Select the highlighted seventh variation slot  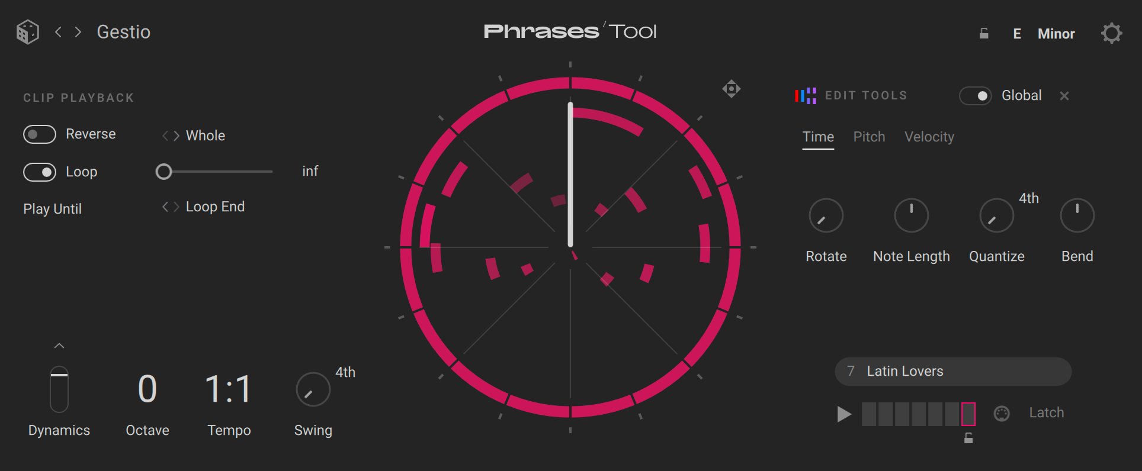(970, 414)
